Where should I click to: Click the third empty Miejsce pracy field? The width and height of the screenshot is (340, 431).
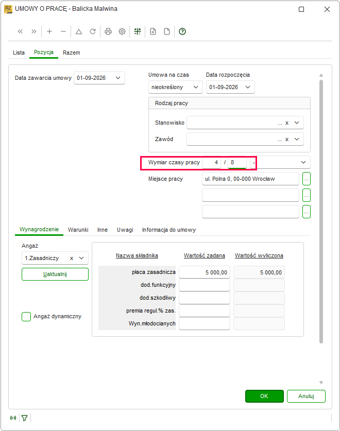250,212
